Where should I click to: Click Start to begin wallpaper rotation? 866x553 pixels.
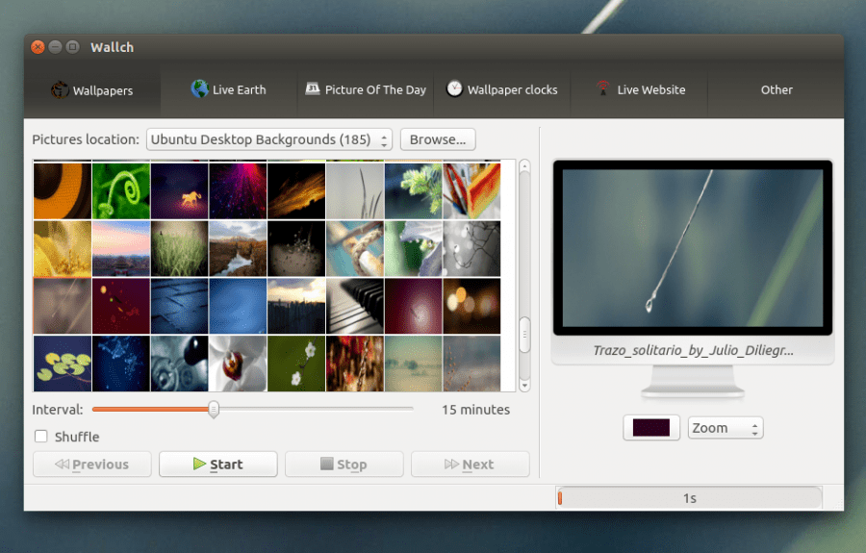point(218,465)
